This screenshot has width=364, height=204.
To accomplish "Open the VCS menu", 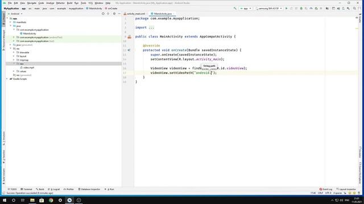I will click(x=90, y=3).
